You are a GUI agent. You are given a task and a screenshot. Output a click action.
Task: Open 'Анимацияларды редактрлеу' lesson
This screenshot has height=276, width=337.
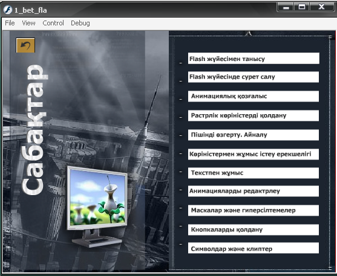coord(254,191)
